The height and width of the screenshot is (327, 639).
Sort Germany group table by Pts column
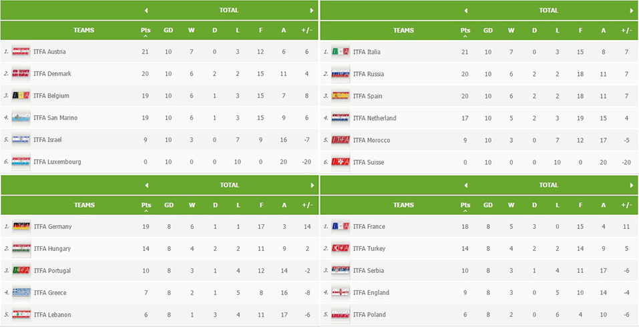point(146,206)
